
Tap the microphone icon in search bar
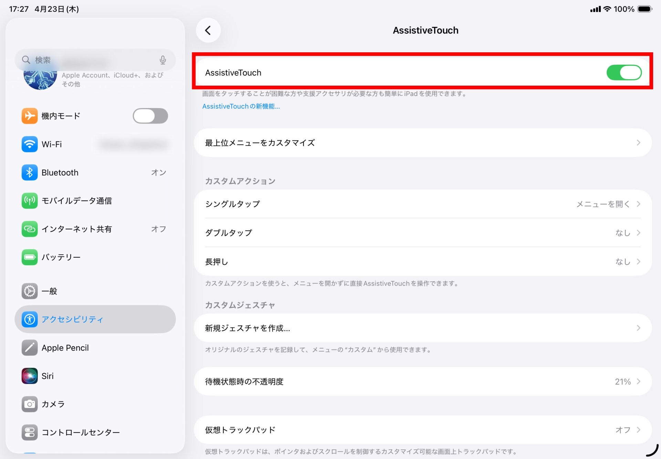point(162,60)
